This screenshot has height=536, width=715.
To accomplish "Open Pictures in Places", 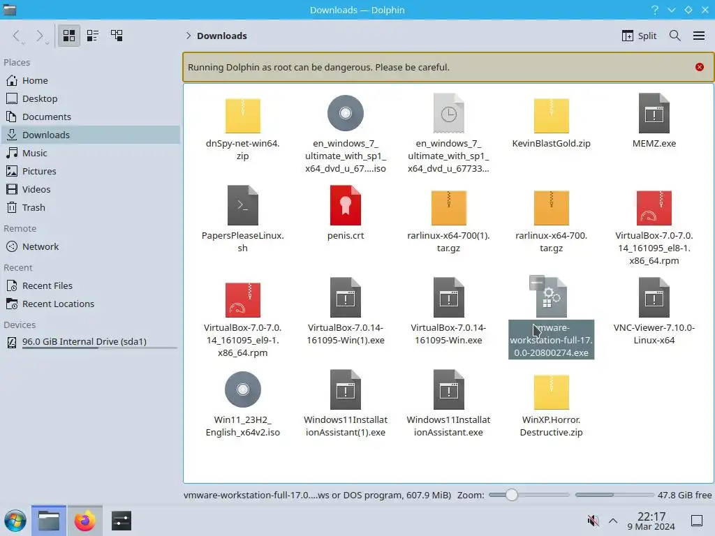I will click(90, 172).
